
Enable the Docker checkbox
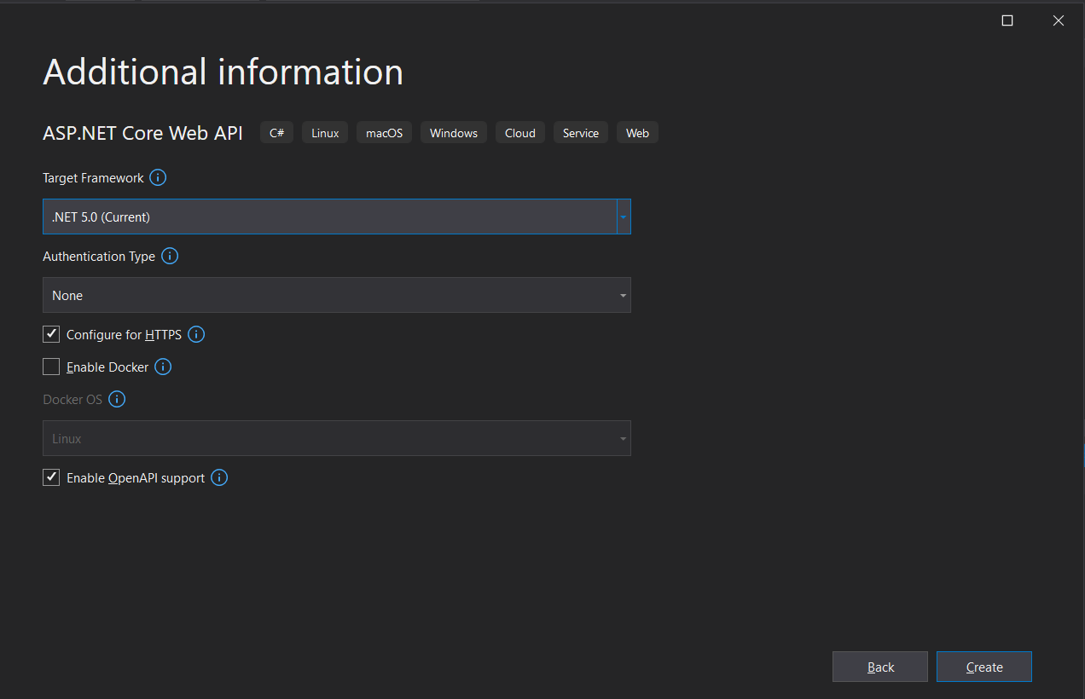point(51,367)
